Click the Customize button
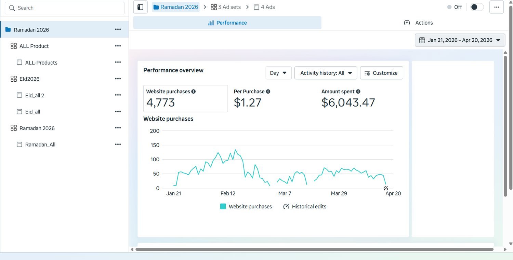The width and height of the screenshot is (513, 260). click(381, 73)
